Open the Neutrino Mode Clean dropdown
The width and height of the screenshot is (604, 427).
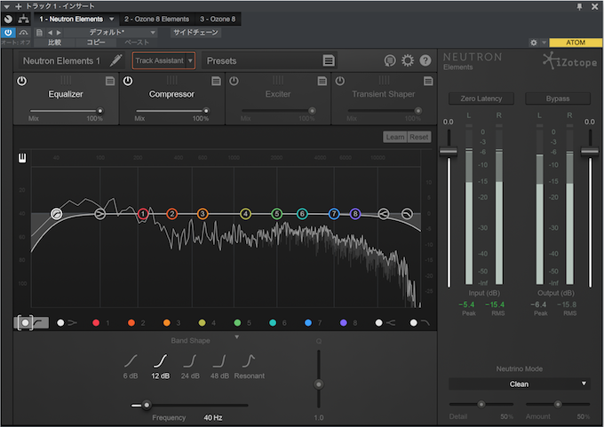pos(520,384)
